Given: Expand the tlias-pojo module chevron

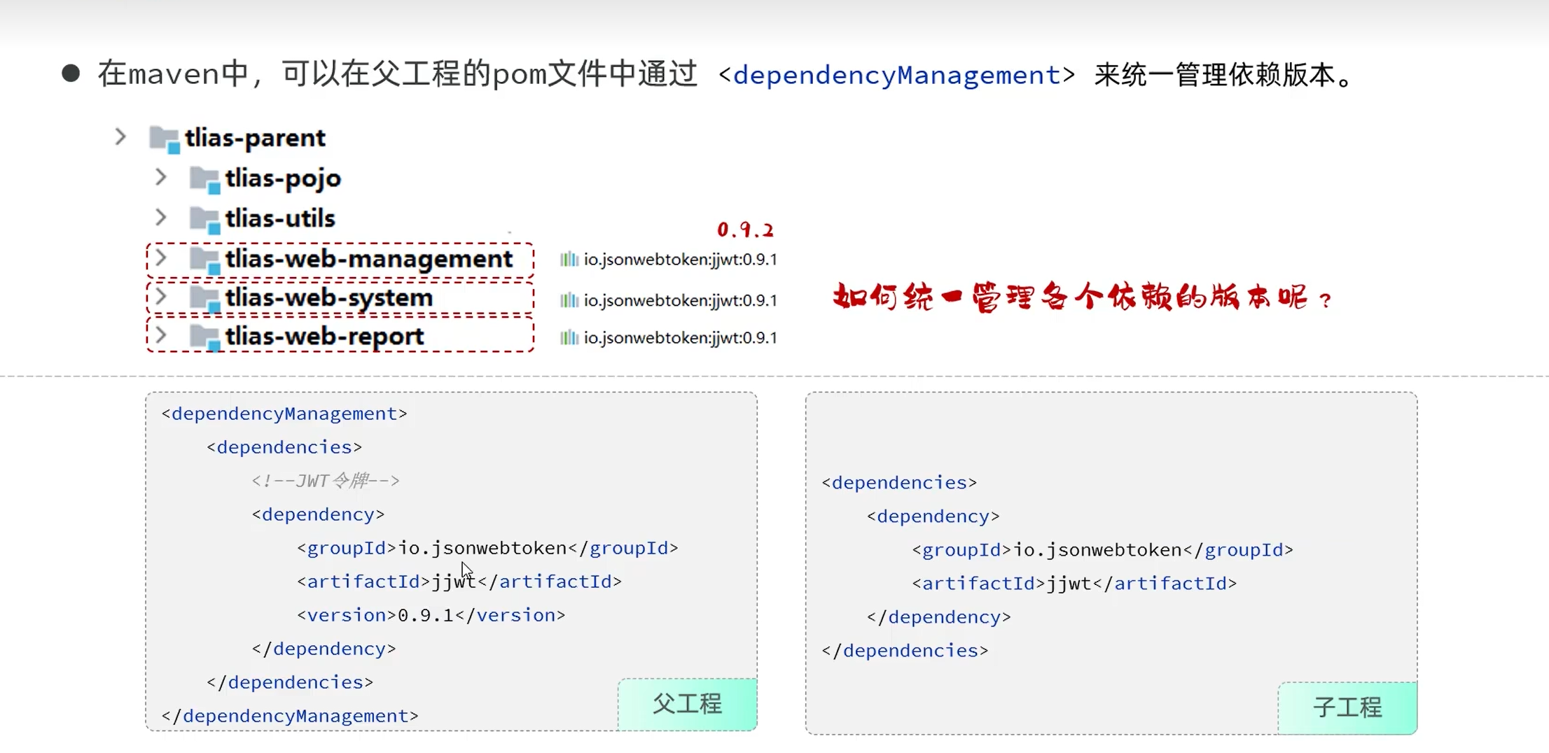Looking at the screenshot, I should [x=160, y=177].
